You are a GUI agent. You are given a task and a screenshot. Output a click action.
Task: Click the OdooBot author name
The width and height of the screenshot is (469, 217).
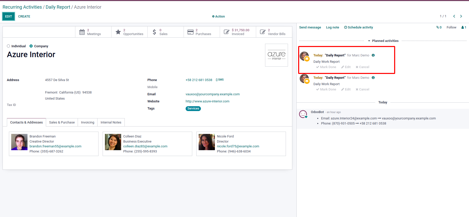[317, 112]
